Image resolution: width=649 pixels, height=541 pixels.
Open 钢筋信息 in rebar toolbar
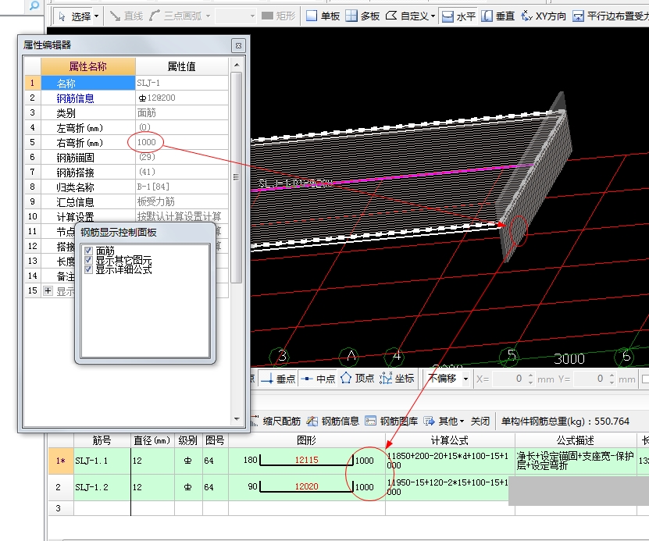coord(333,421)
